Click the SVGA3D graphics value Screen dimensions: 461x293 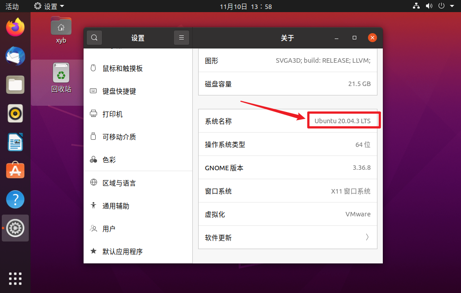coord(323,60)
